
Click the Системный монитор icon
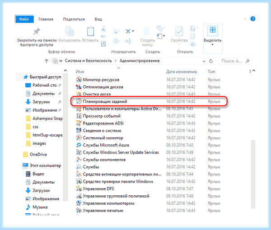tap(79, 138)
